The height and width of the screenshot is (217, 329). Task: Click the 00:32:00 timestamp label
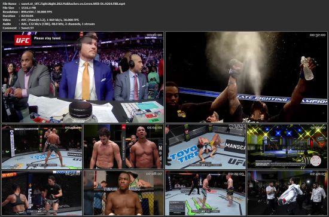[318, 35]
